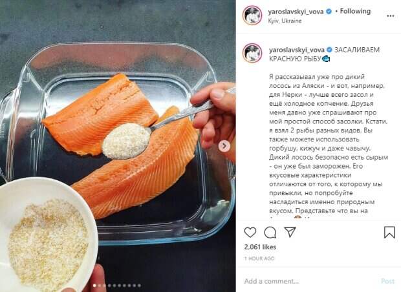Share post with paper plane icon
Screen dimensions: 401x292
coord(290,232)
